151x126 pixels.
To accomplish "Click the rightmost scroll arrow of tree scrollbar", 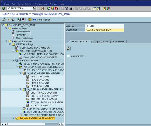I will [63, 124].
